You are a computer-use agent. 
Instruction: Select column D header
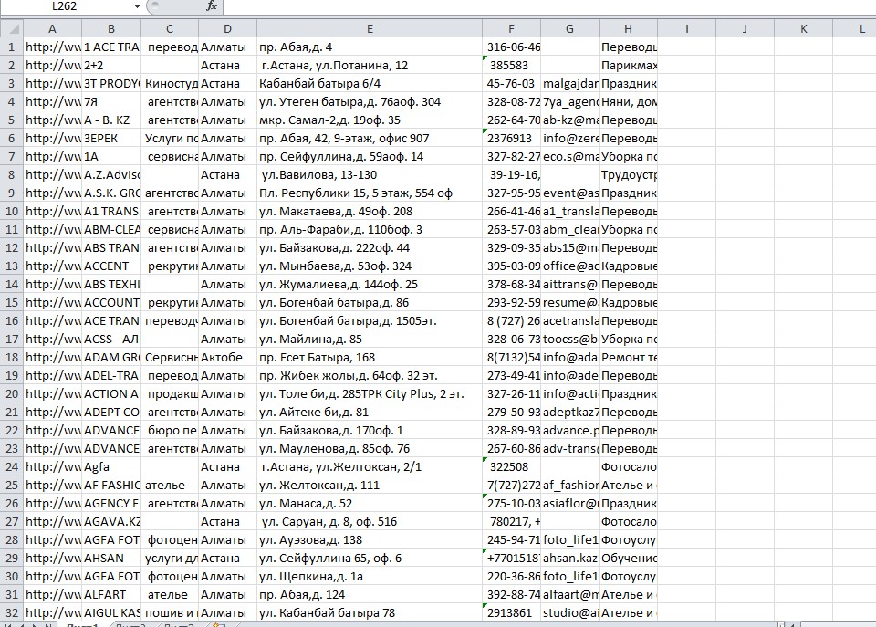click(227, 28)
